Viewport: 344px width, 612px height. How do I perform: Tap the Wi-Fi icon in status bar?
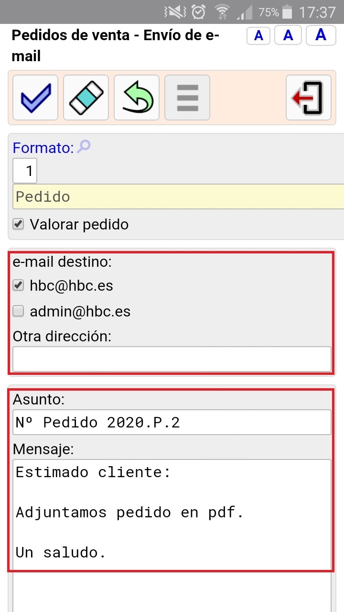pos(222,12)
